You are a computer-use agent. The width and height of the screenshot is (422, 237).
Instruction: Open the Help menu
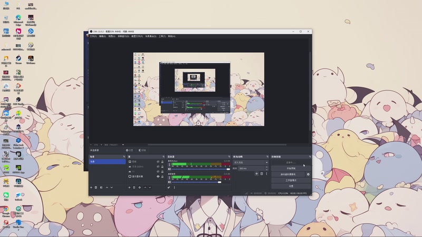172,36
